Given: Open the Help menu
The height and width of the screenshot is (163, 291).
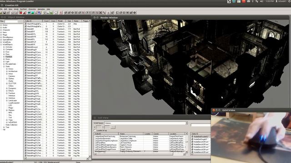Looking at the screenshot, I should (48, 9).
